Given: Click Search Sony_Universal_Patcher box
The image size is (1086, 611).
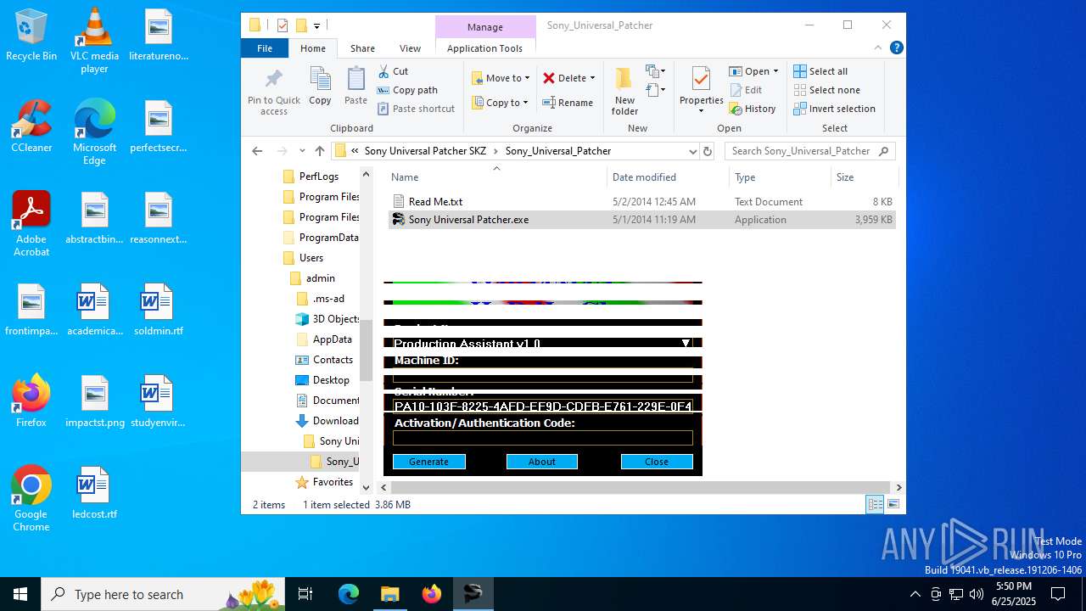Looking at the screenshot, I should (x=809, y=151).
